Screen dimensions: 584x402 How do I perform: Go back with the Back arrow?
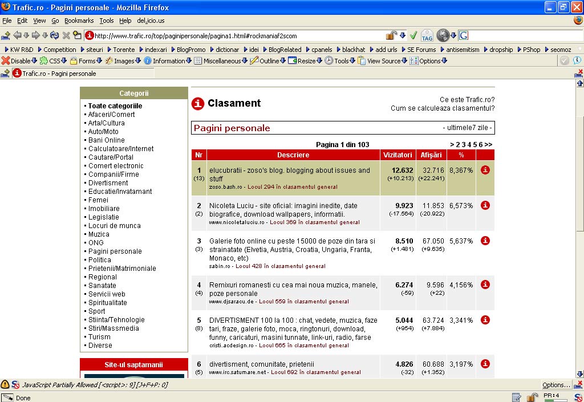[x=17, y=35]
